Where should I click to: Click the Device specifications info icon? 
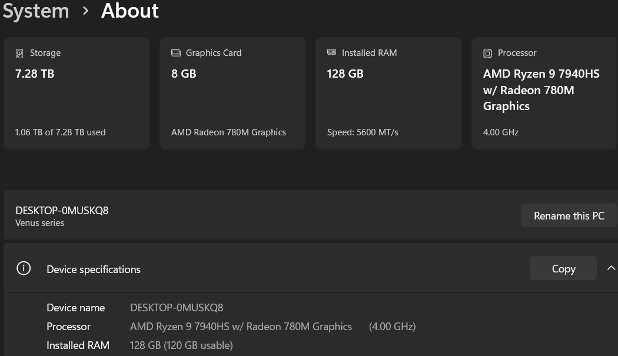click(x=24, y=269)
